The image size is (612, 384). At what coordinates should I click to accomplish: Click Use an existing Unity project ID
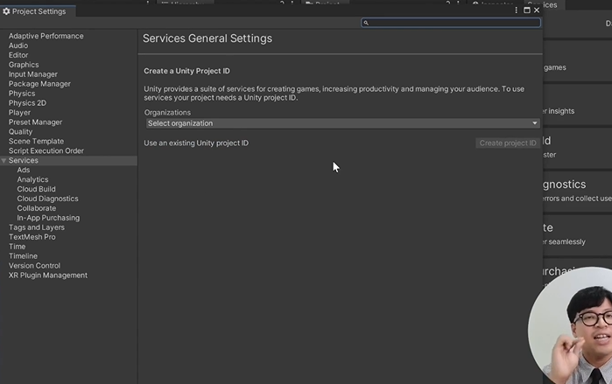coord(196,143)
